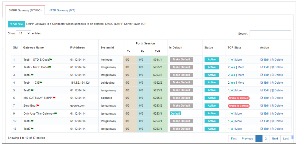Edit the MO GATEWAY SMPP row

click(265, 98)
